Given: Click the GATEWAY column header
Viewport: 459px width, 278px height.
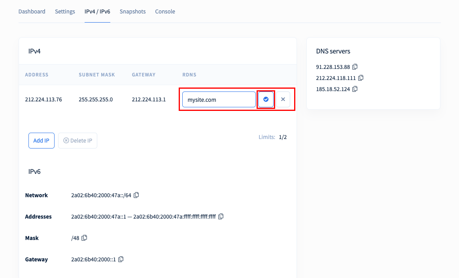Looking at the screenshot, I should tap(144, 75).
